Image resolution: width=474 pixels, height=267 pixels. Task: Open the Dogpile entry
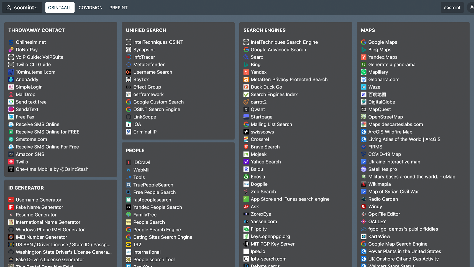[259, 184]
